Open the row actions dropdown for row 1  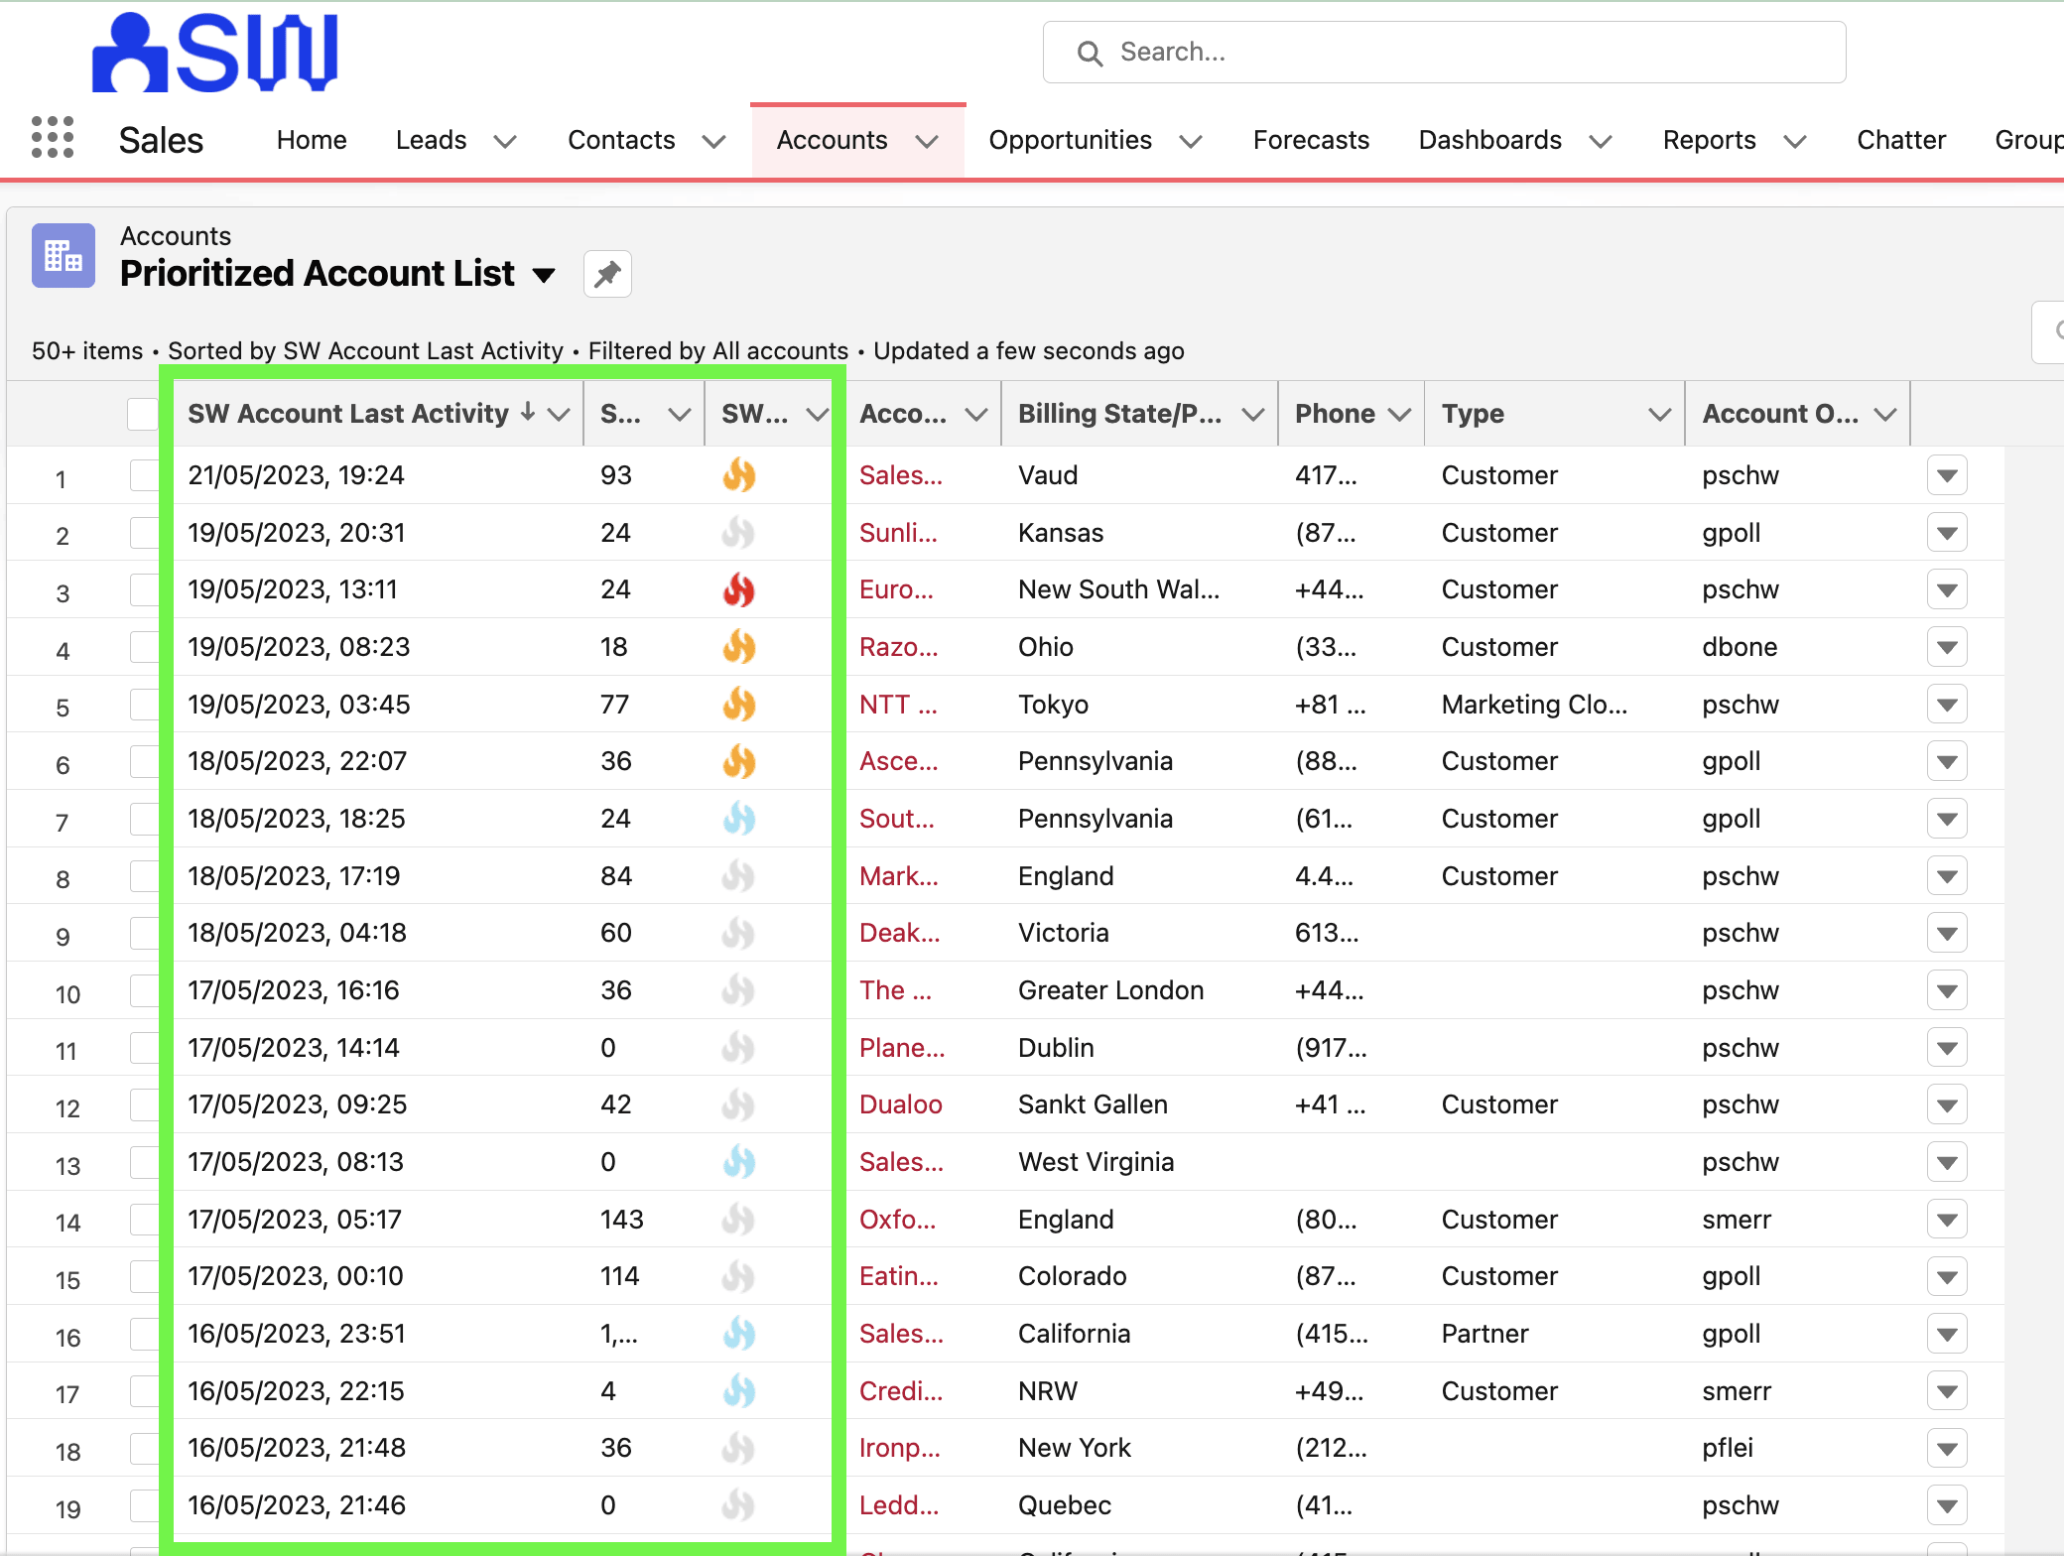pos(1947,474)
